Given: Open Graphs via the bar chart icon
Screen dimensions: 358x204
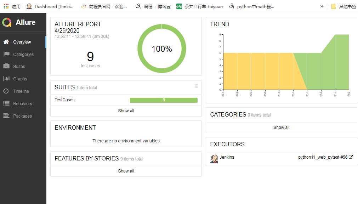Looking at the screenshot, I should coord(6,79).
